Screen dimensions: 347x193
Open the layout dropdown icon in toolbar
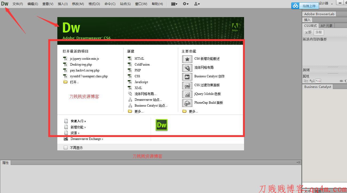pos(174,4)
